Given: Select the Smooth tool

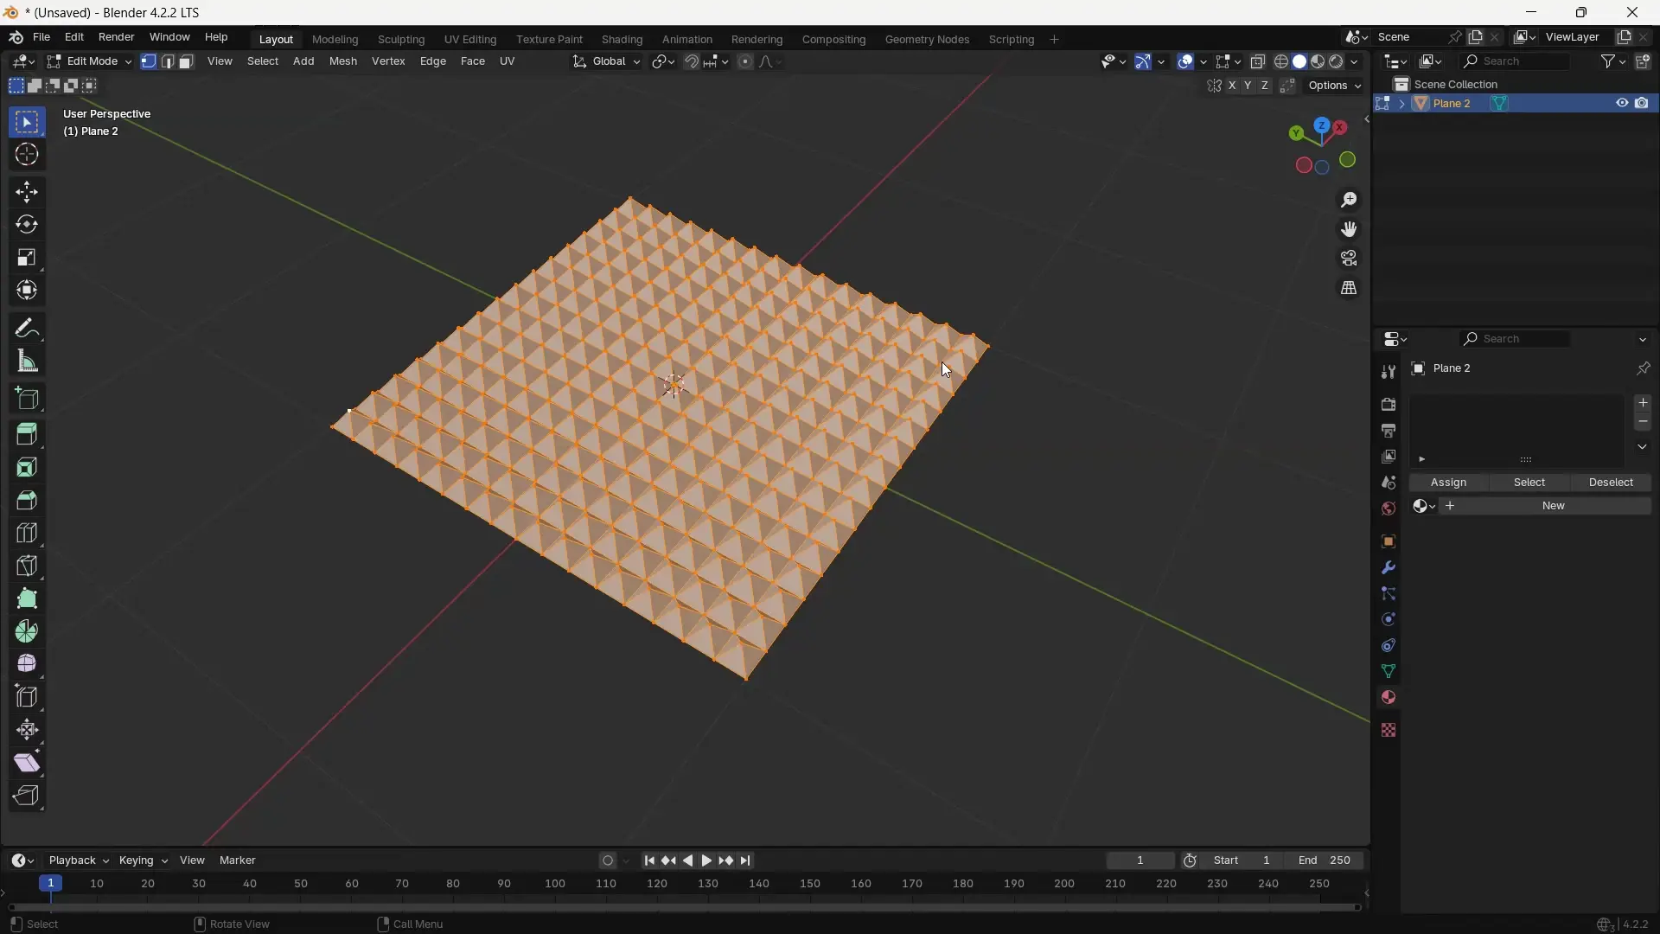Looking at the screenshot, I should (x=27, y=665).
